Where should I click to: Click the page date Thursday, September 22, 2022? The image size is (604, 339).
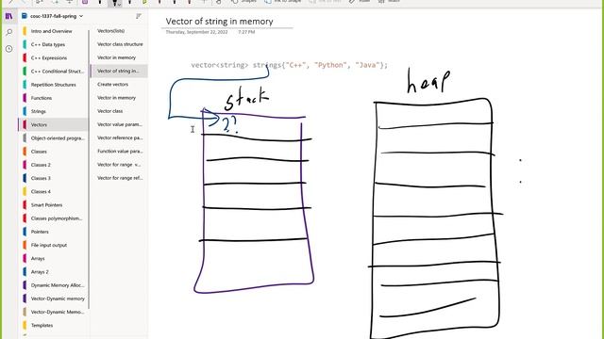(196, 32)
